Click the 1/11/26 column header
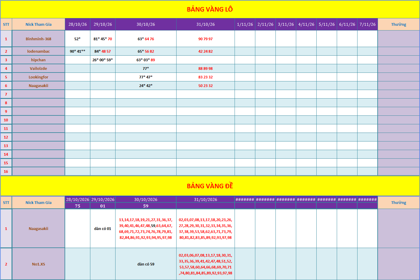 click(245, 24)
